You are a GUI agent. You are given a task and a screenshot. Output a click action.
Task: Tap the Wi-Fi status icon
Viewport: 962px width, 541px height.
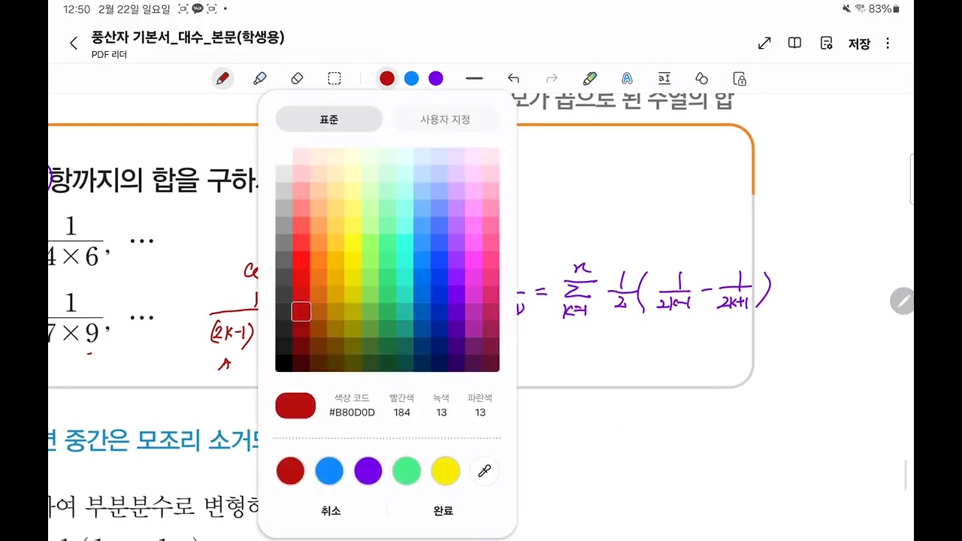point(860,9)
